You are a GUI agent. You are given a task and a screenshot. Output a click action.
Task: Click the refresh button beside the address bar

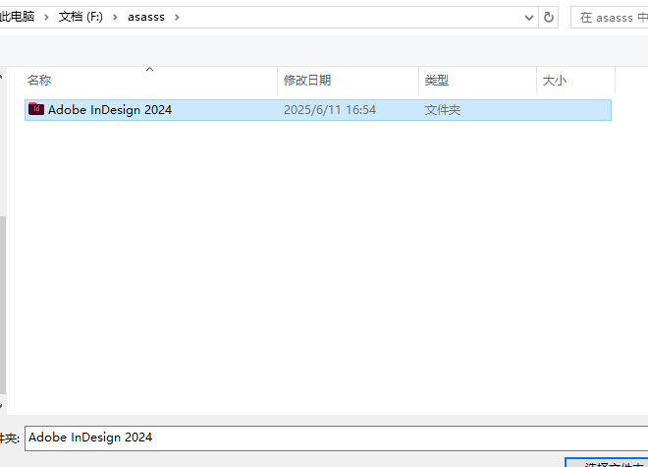(x=549, y=17)
